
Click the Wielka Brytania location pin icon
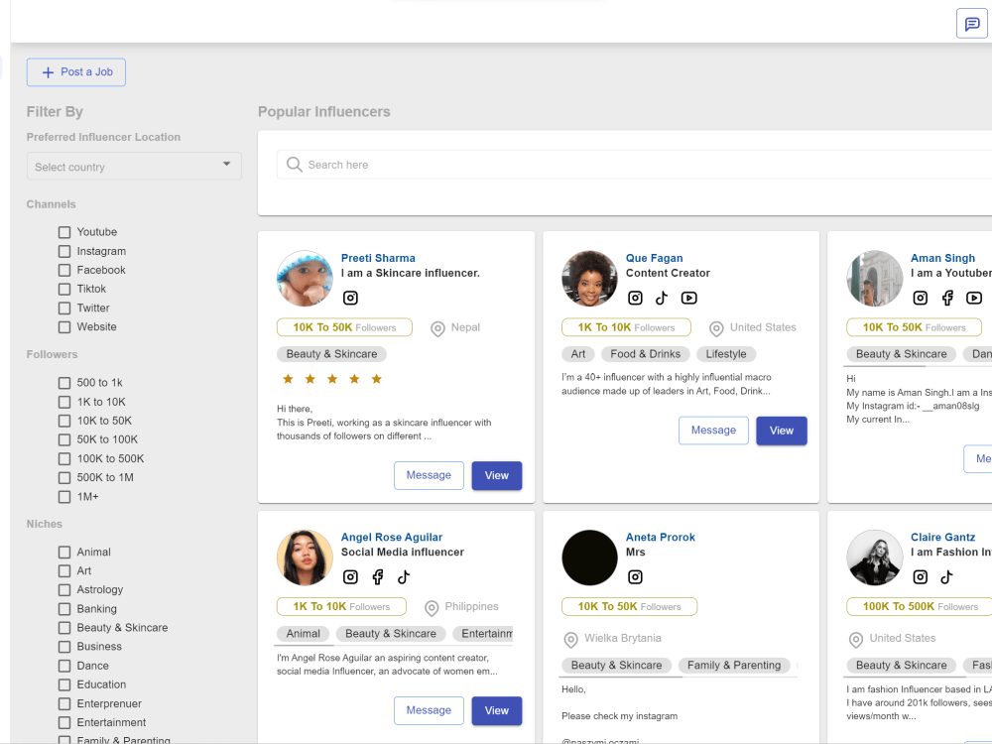pos(570,640)
